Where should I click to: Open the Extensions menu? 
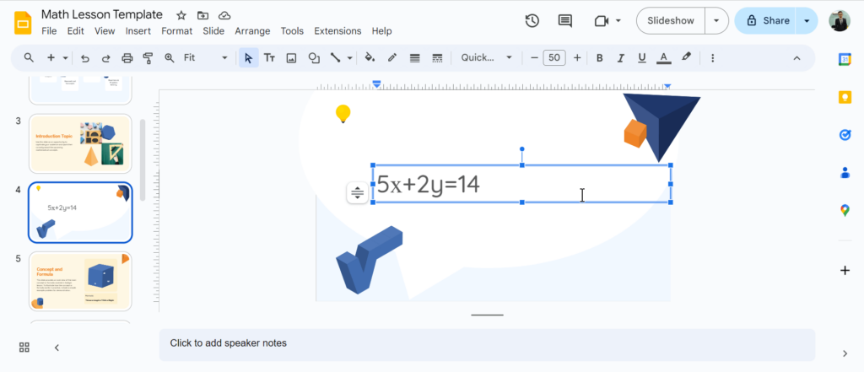tap(337, 31)
